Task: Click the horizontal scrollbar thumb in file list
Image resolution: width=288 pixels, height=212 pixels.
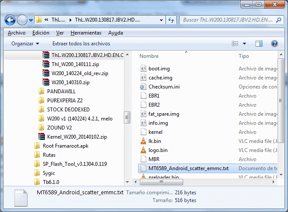Action: click(162, 182)
